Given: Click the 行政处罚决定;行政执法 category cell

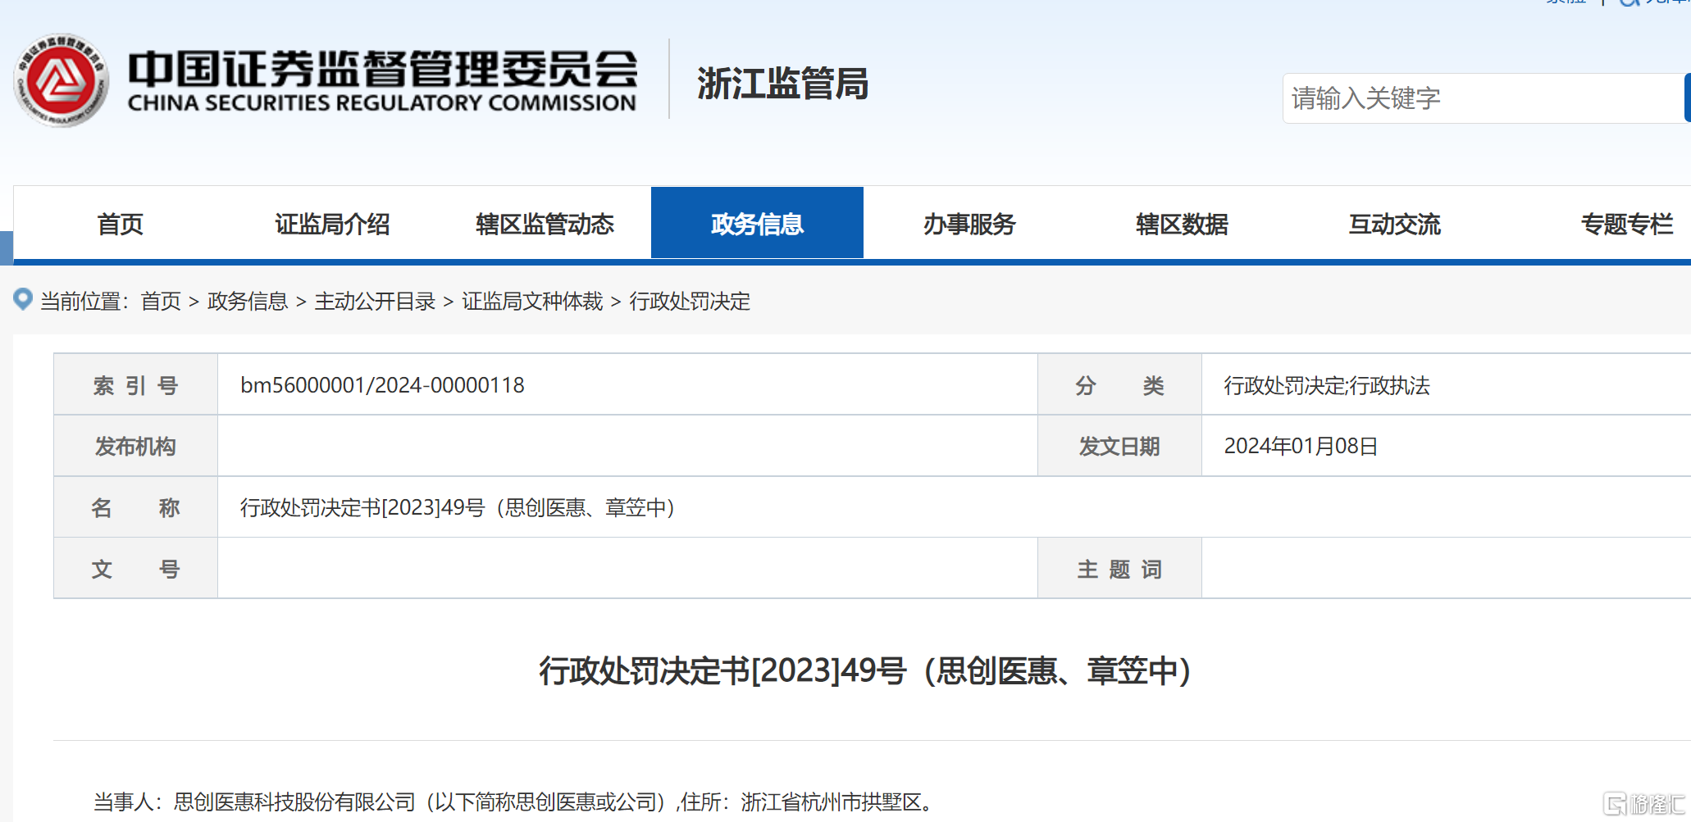Looking at the screenshot, I should point(1327,385).
